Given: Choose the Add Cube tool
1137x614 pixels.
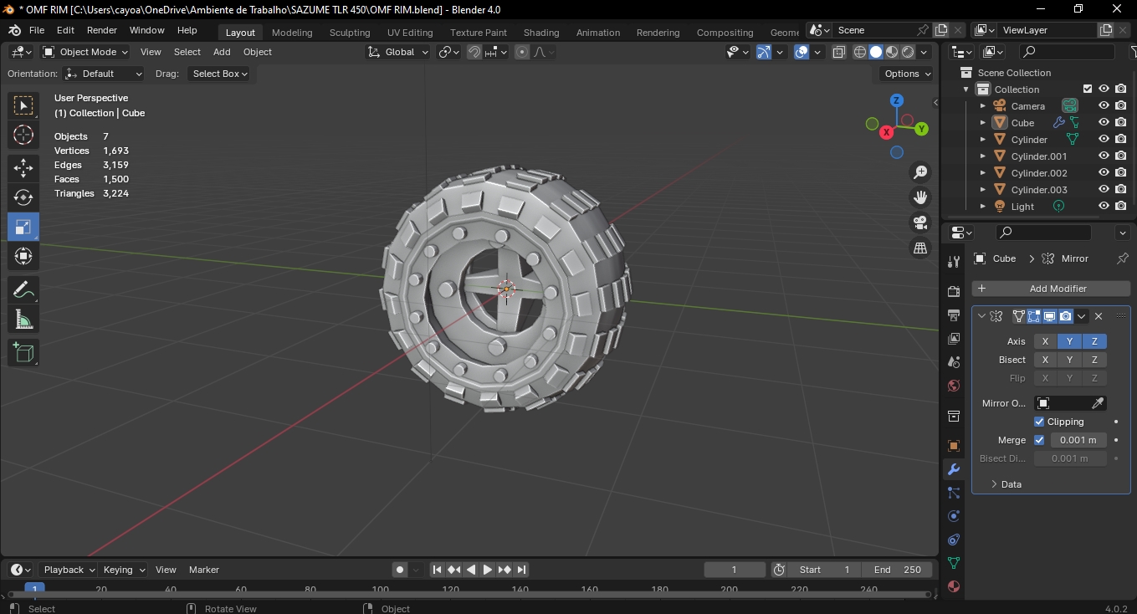Looking at the screenshot, I should [23, 353].
